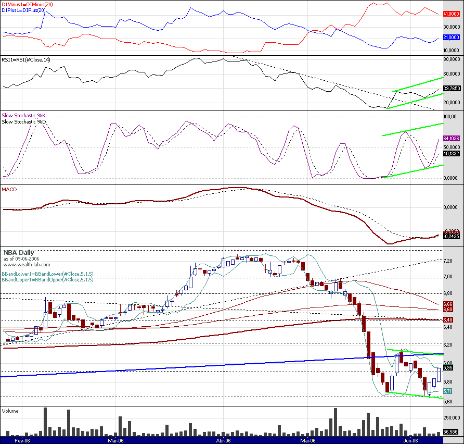Click the 7,20 price axis label
The image size is (464, 444).
coord(448,261)
